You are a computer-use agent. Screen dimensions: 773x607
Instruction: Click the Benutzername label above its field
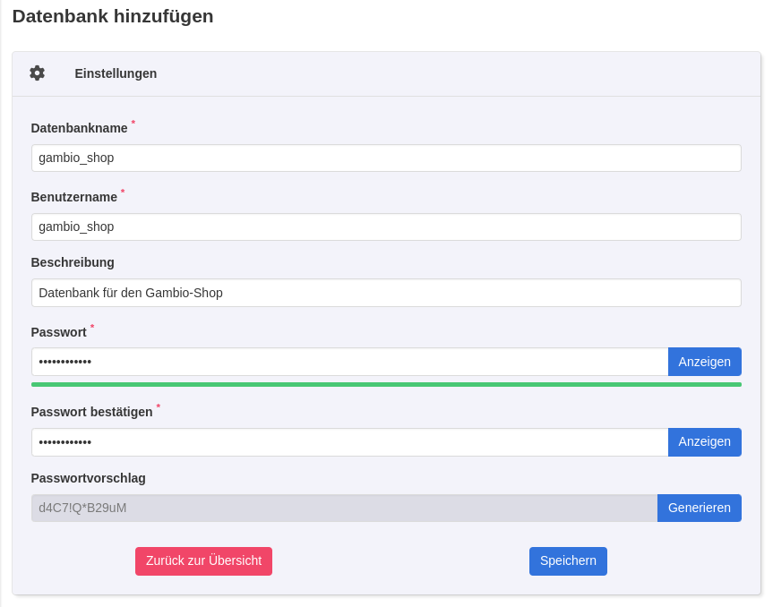tap(73, 197)
